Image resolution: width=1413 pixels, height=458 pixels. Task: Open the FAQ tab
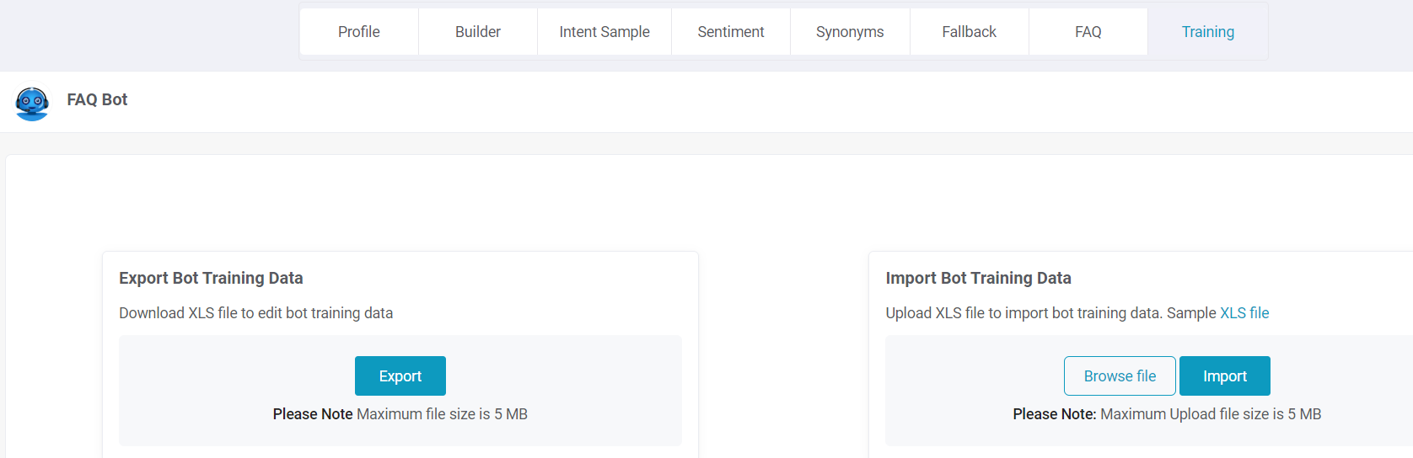(x=1088, y=32)
